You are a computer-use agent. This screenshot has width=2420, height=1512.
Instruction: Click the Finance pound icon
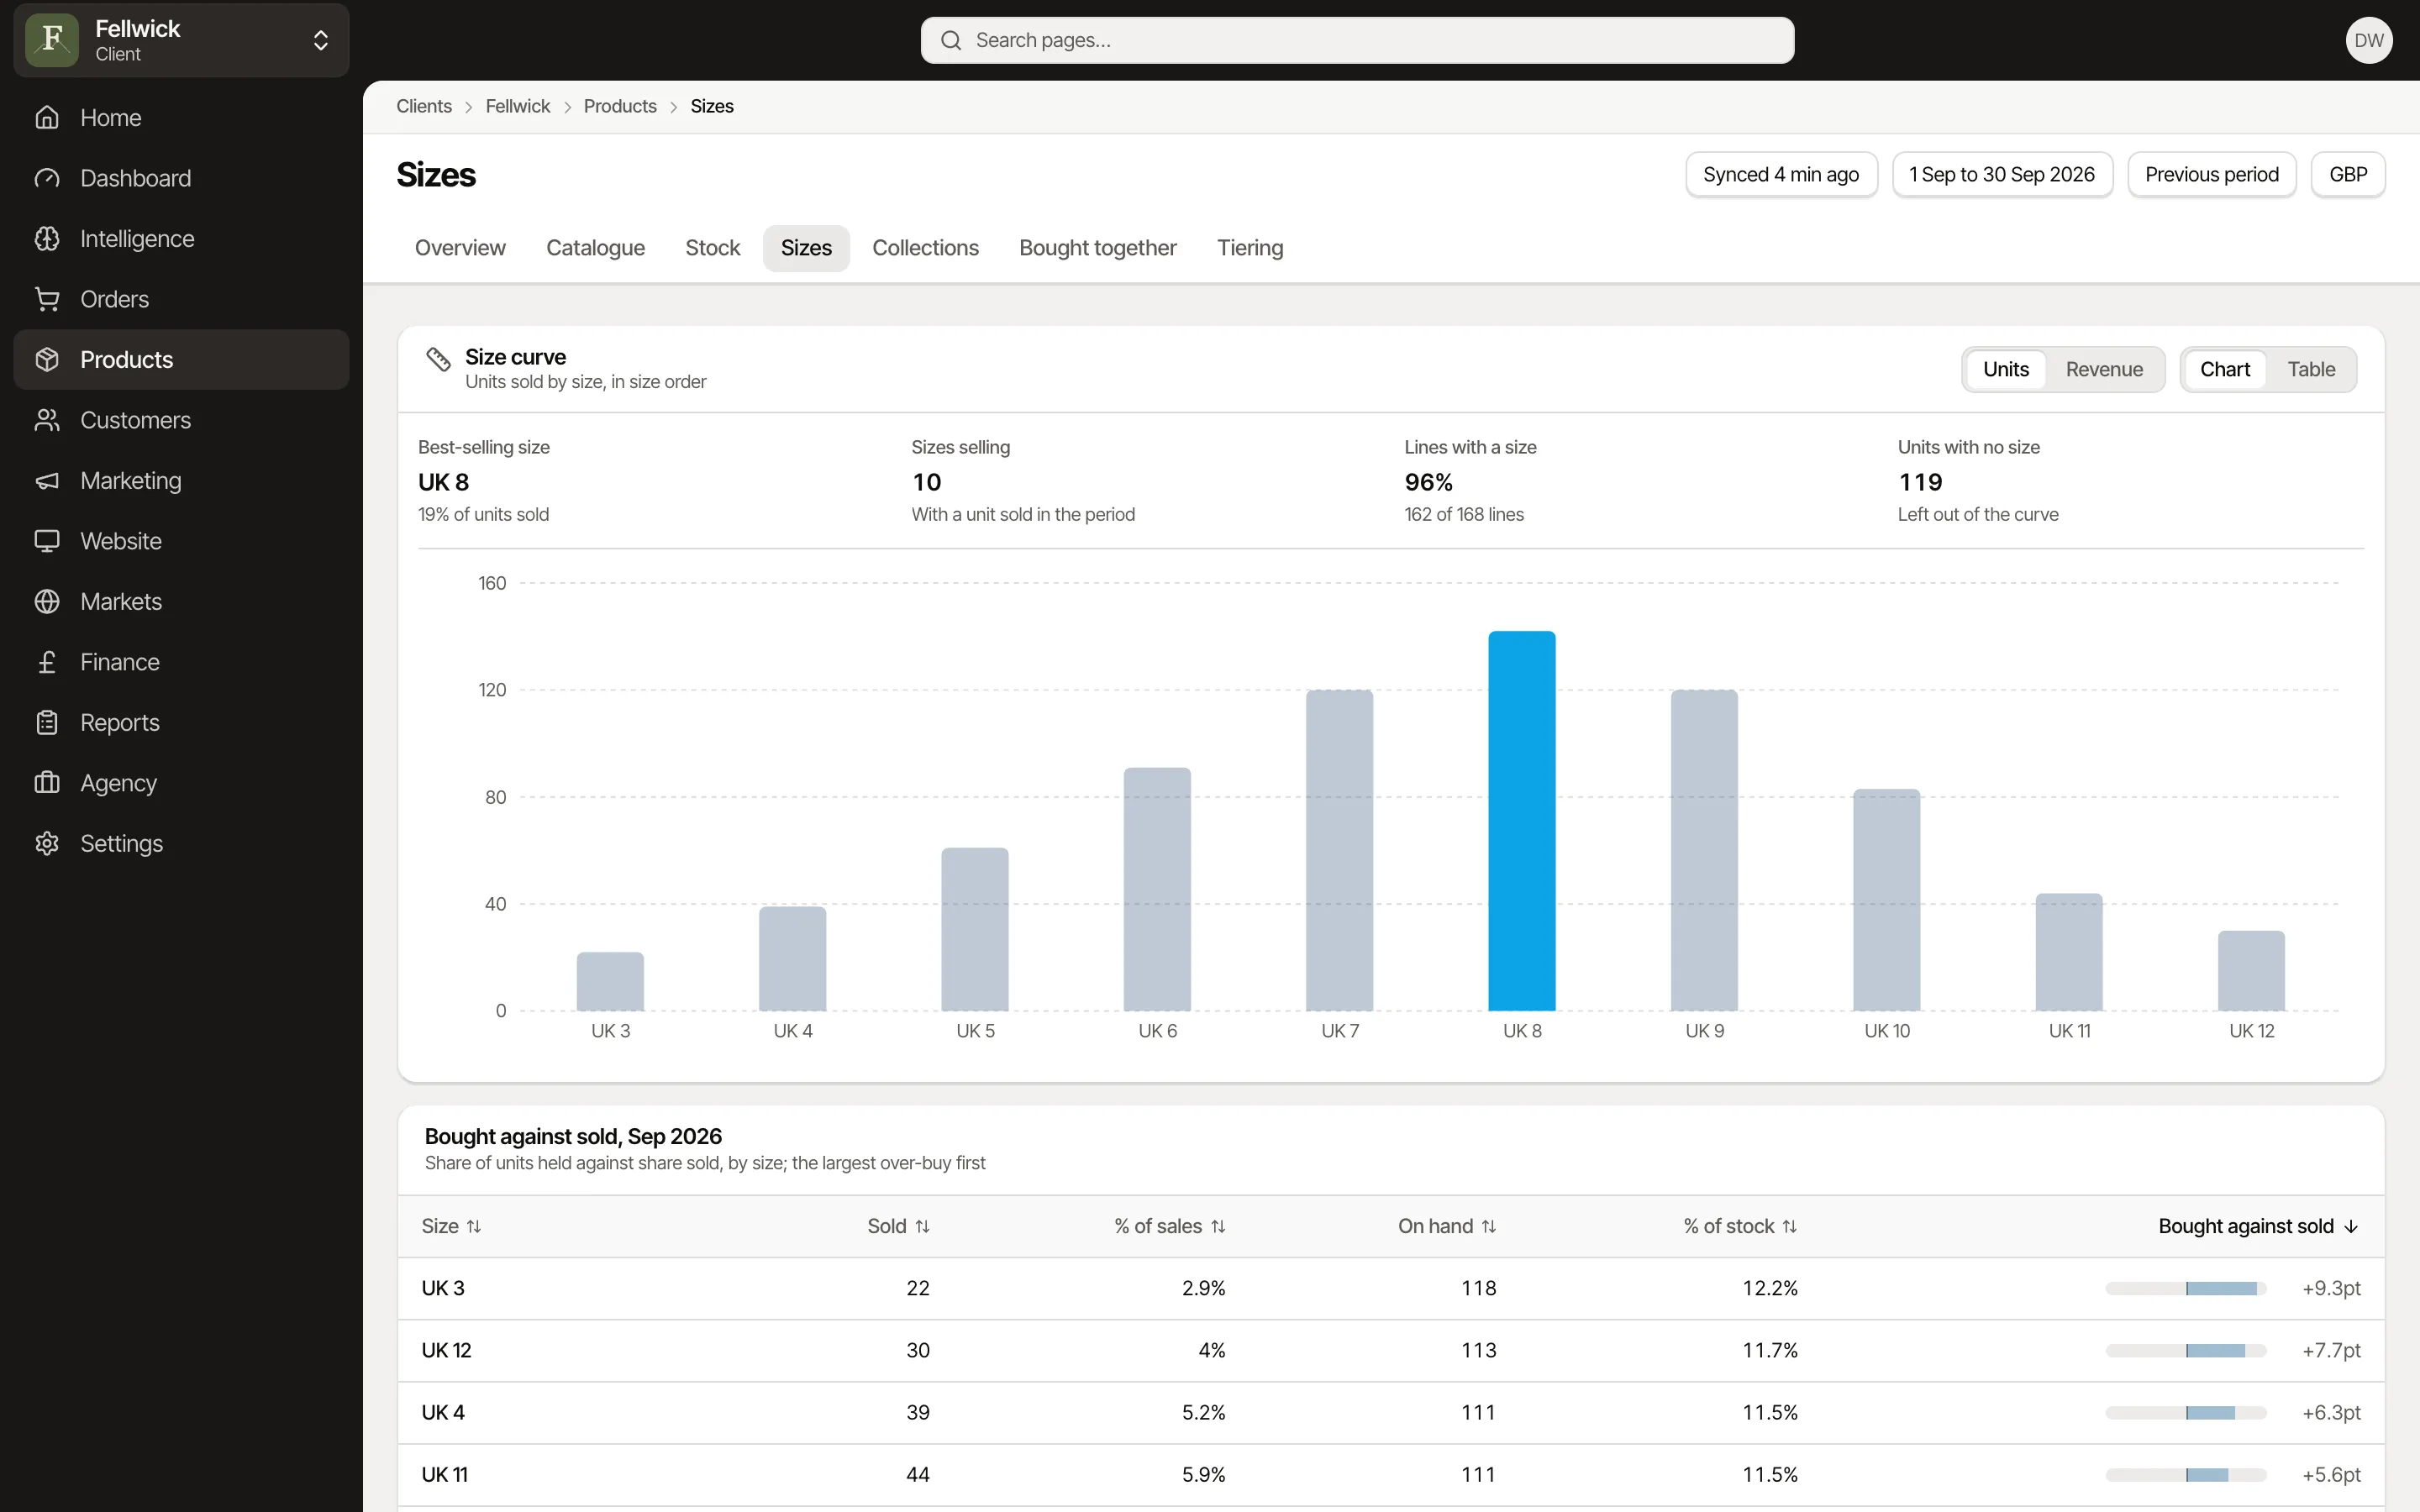tap(47, 662)
